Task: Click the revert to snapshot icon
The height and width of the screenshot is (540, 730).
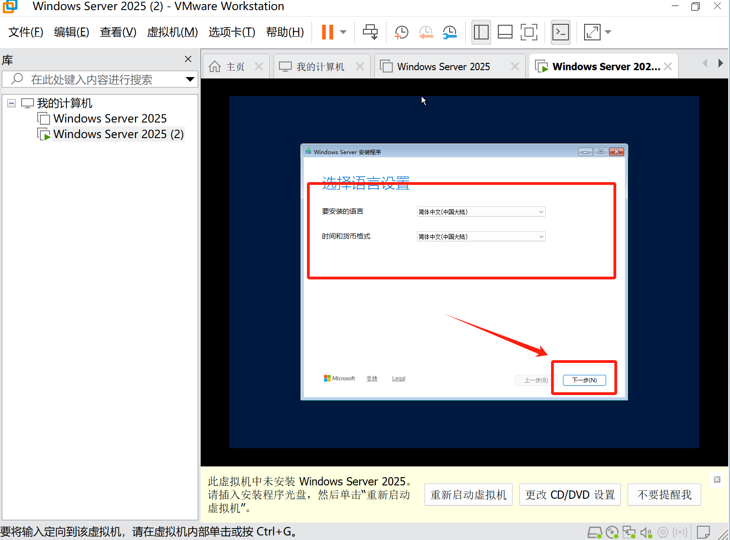Action: pyautogui.click(x=426, y=32)
